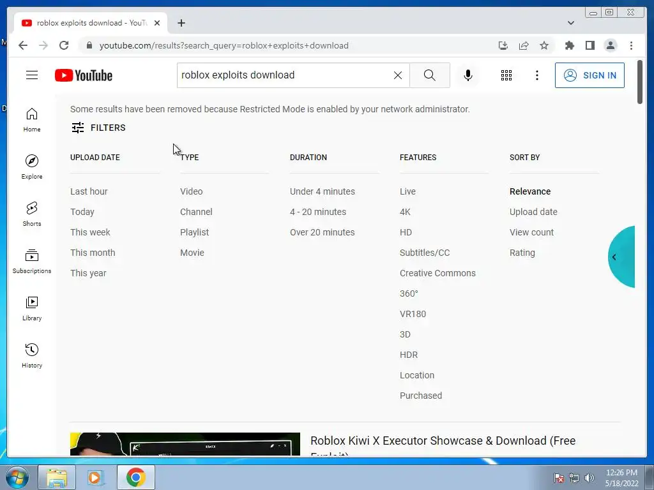Bookmark this page with star

click(x=544, y=45)
